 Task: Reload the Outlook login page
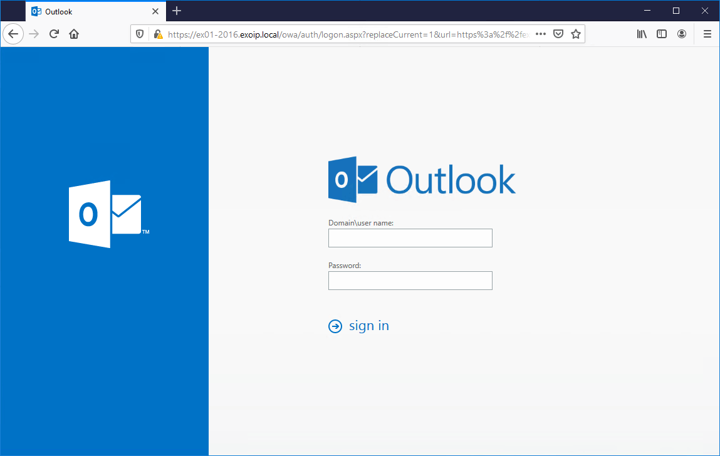(53, 34)
